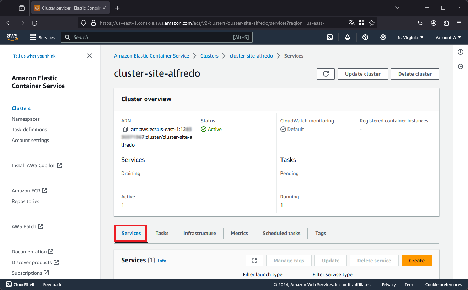Open the Firefox account icon
Viewport: 468px width, 290px height.
click(434, 23)
